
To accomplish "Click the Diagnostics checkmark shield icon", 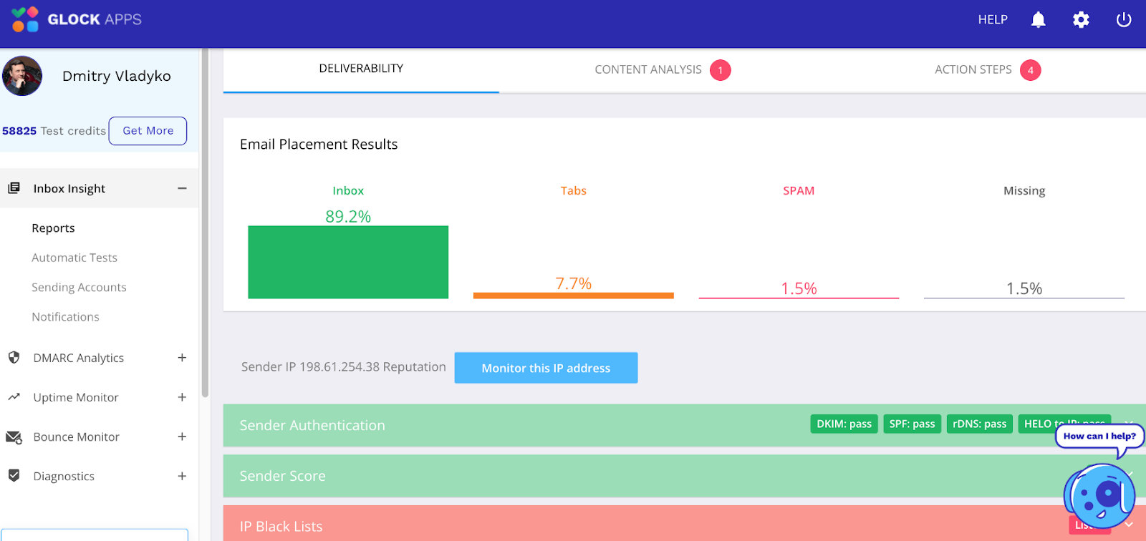I will [14, 475].
